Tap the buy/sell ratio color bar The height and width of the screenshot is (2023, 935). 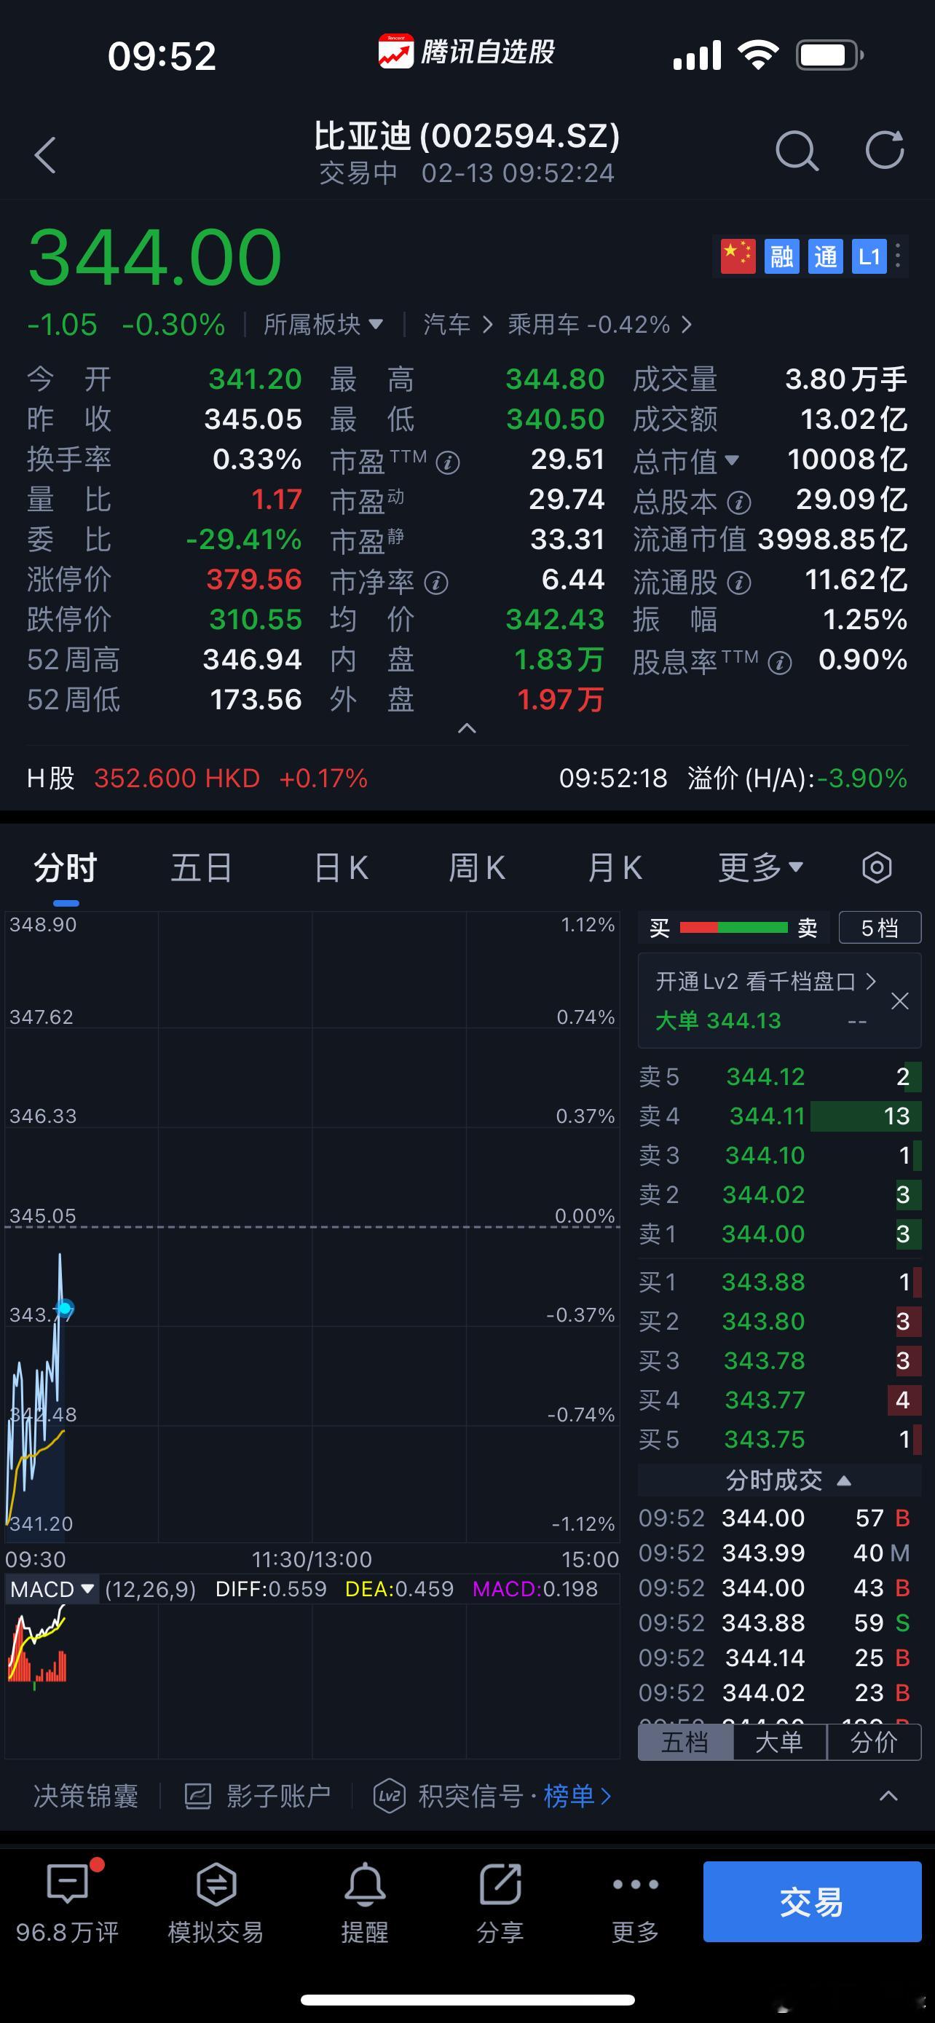pyautogui.click(x=733, y=928)
